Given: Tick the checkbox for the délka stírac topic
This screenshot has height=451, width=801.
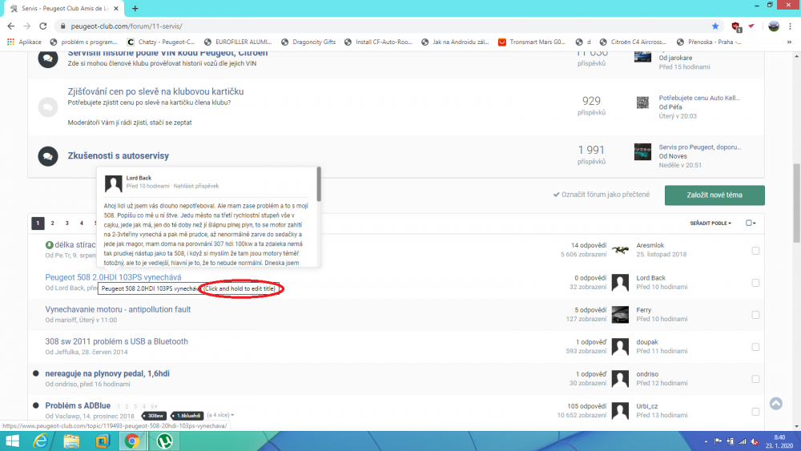Looking at the screenshot, I should click(755, 251).
